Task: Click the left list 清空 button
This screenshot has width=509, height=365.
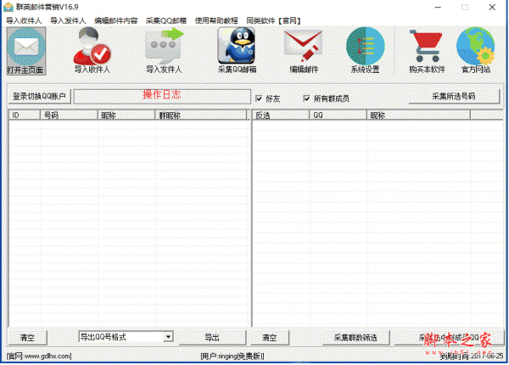Action: [x=27, y=338]
